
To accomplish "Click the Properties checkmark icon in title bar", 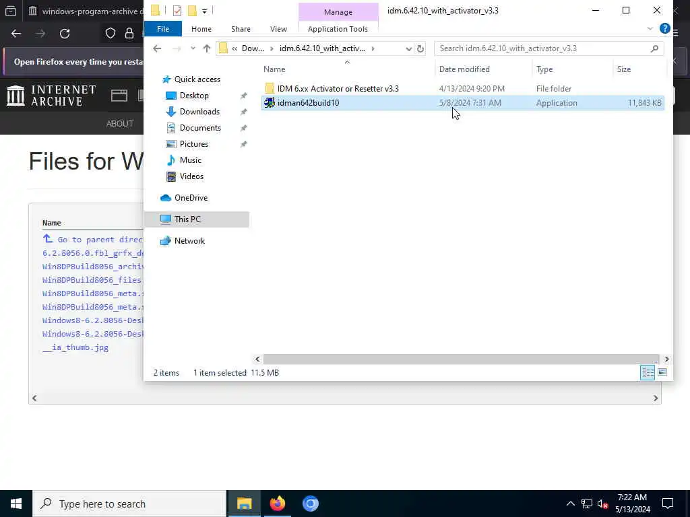I will [177, 11].
